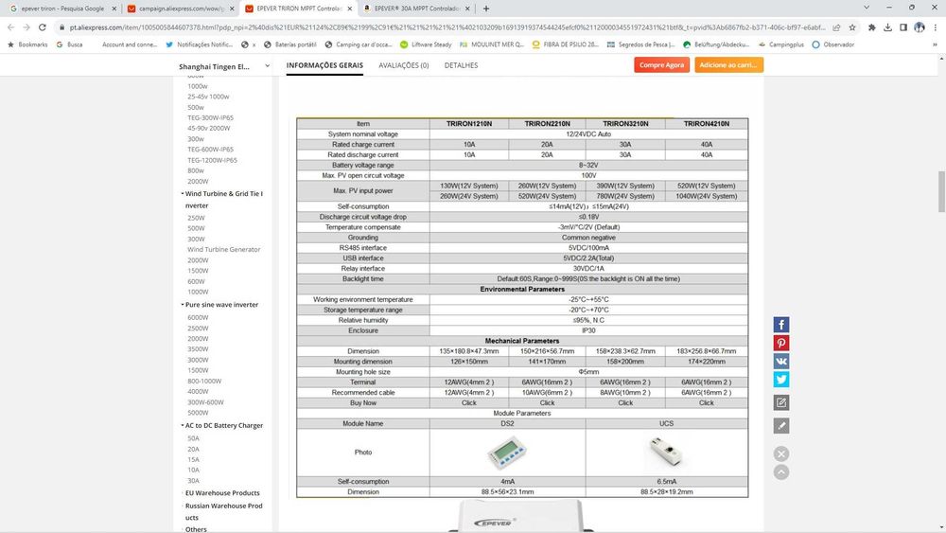
Task: Dismiss the floating sidebar with X icon
Action: pyautogui.click(x=780, y=453)
